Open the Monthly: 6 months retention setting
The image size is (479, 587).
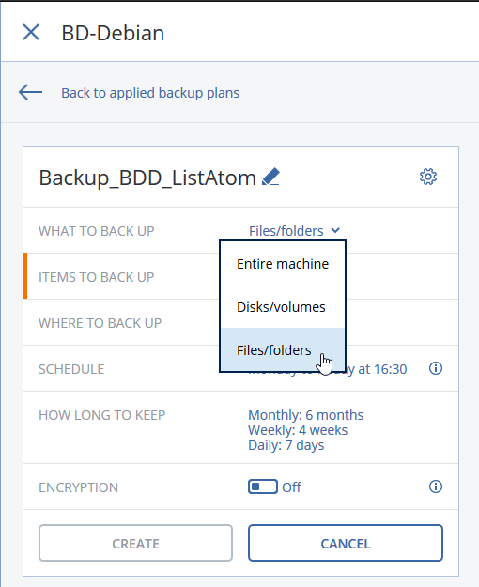[305, 415]
